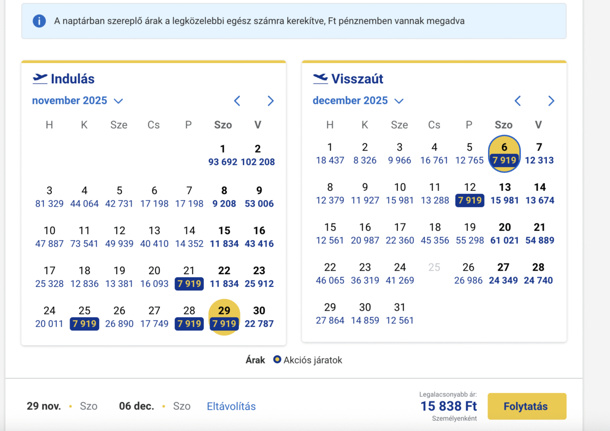Select 28 November departure at 7 919
Viewport: 610px width, 431px height.
[189, 318]
